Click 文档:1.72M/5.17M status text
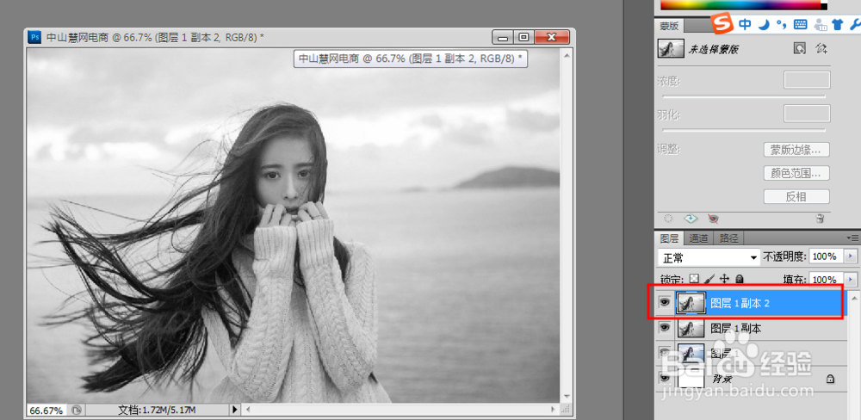861x420 pixels. 157,411
